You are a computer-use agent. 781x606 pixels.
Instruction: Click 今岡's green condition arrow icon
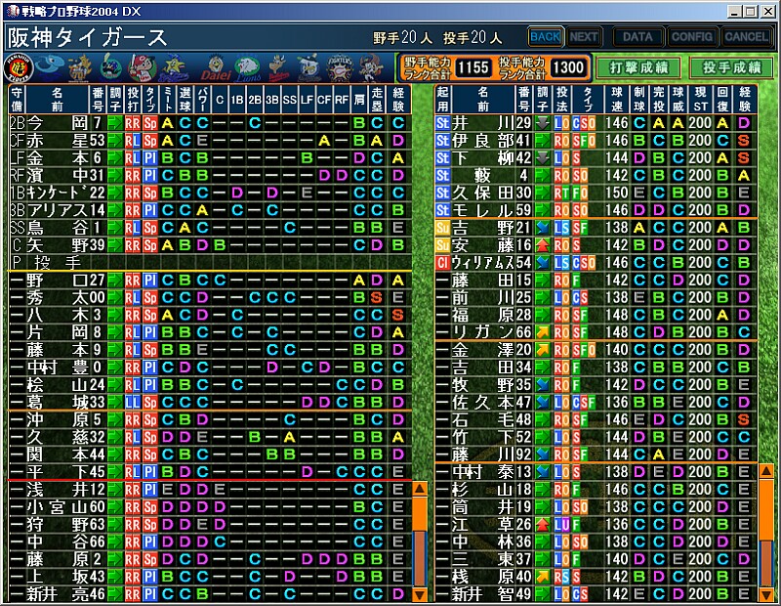point(115,123)
